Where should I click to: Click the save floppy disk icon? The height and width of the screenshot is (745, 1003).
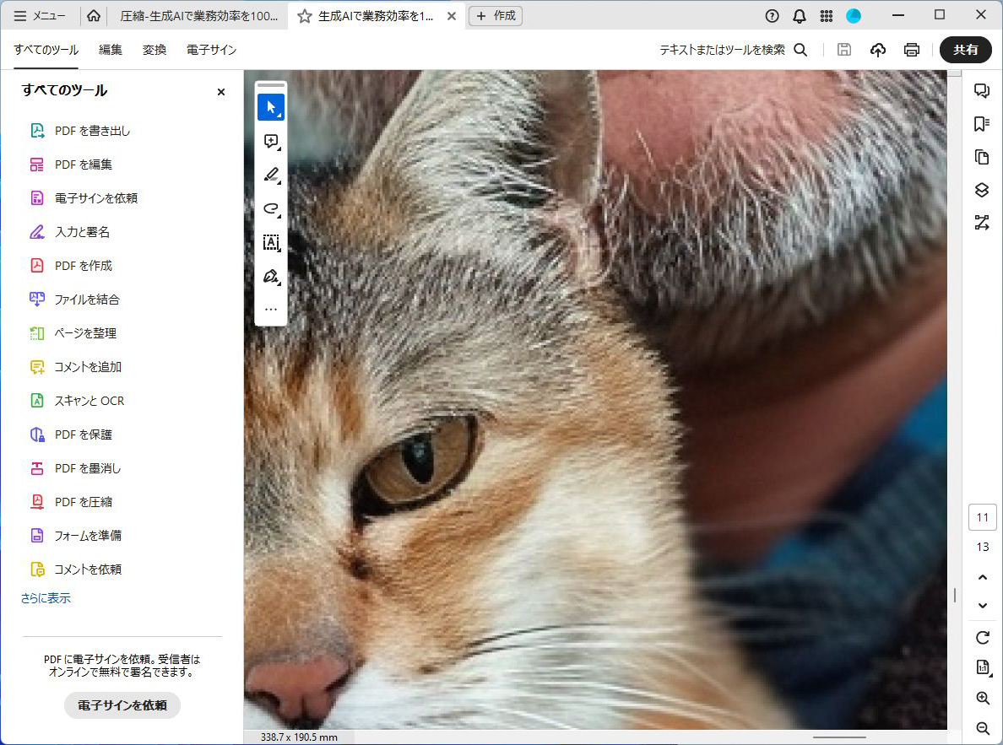[844, 50]
